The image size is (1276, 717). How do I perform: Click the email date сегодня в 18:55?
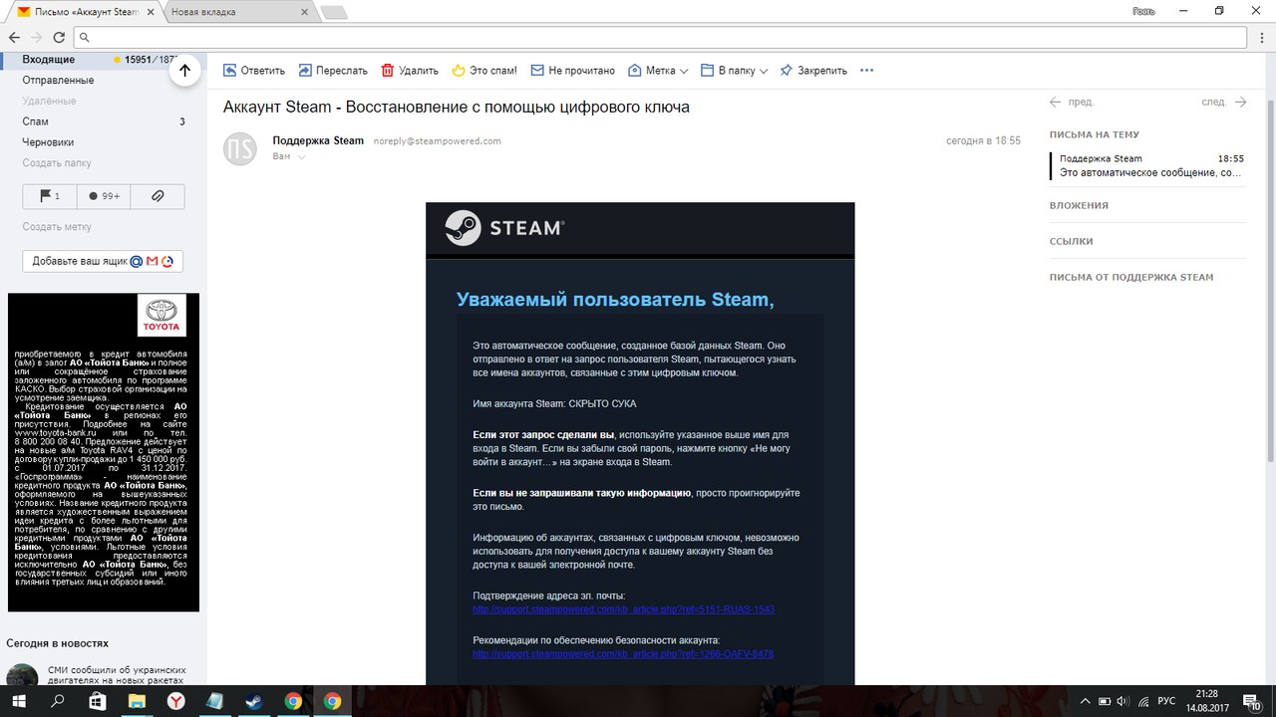point(983,140)
